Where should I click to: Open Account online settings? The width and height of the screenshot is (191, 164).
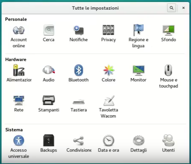coord(19,36)
